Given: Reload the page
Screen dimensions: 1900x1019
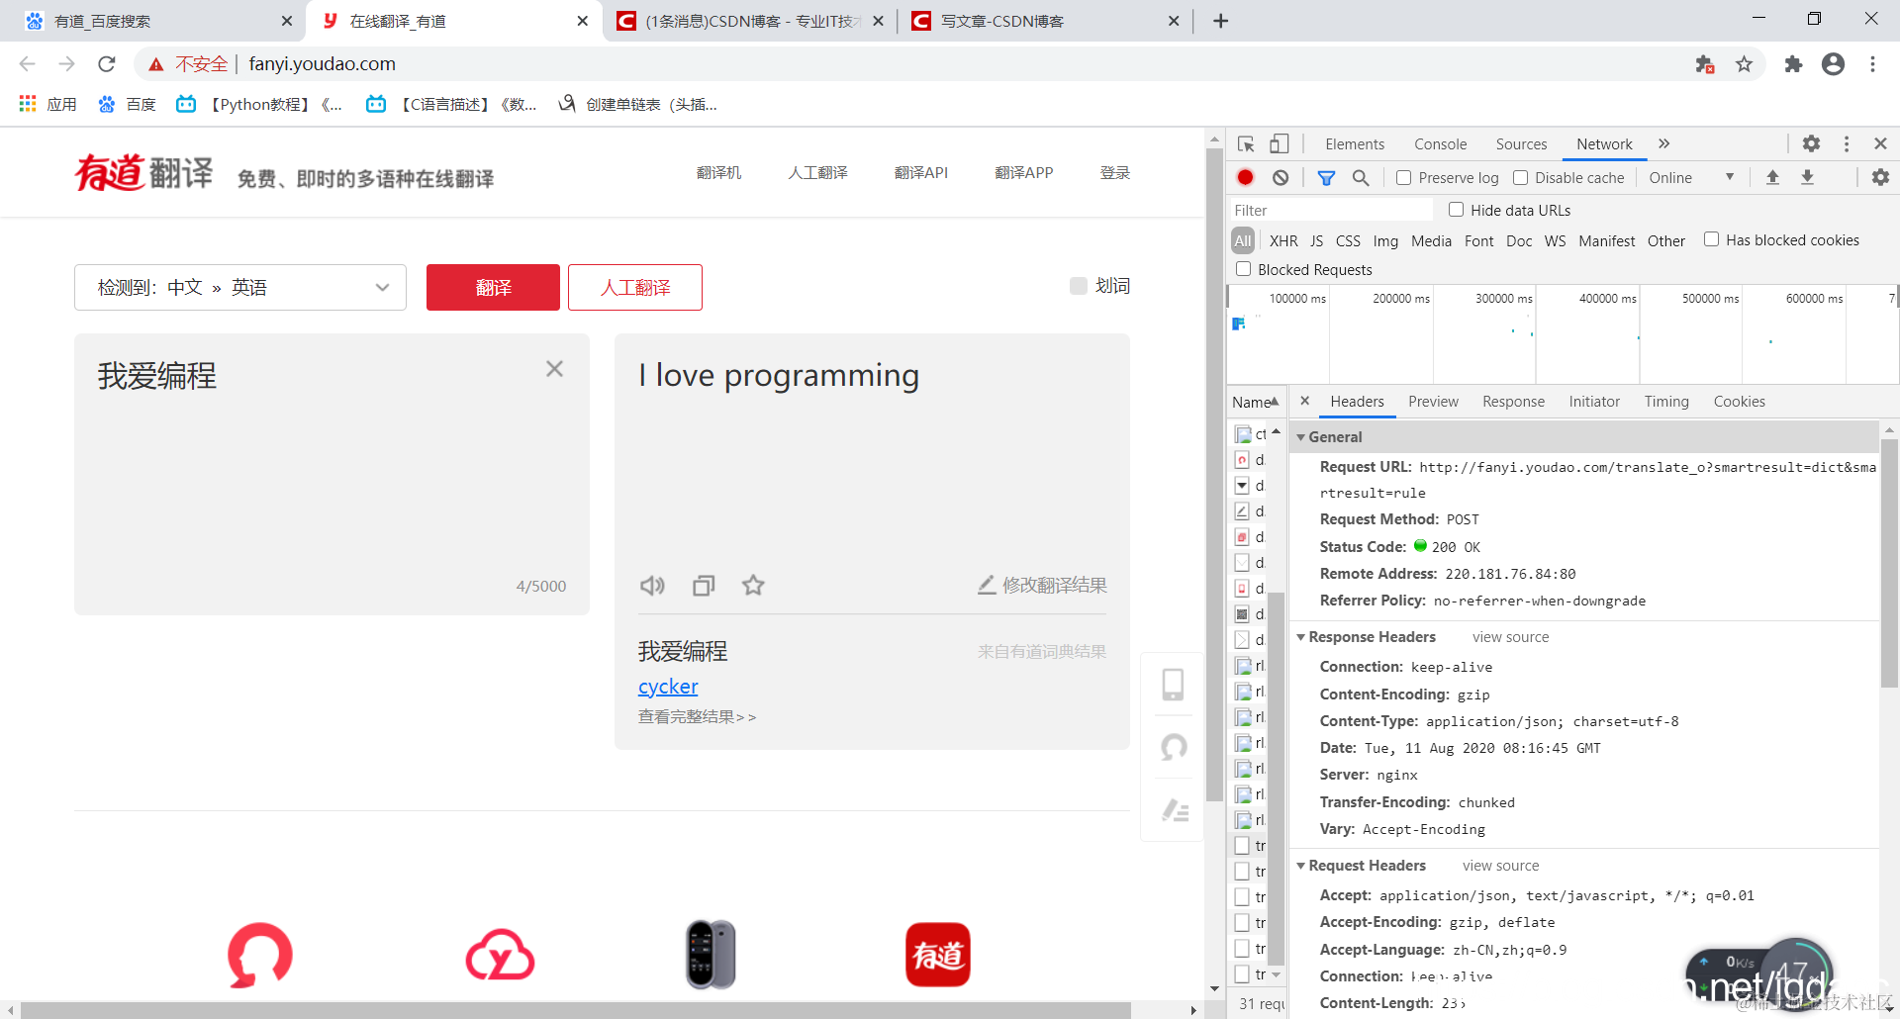Looking at the screenshot, I should coord(107,64).
